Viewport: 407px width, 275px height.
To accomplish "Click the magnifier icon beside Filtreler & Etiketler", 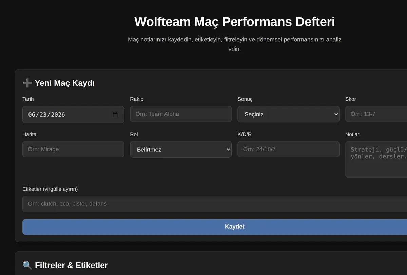I will tap(27, 265).
